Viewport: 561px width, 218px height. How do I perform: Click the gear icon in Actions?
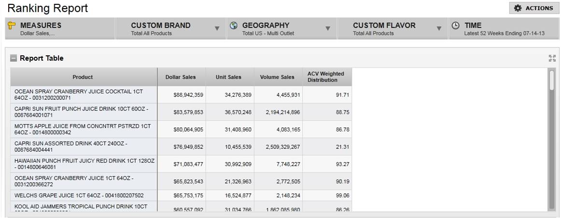pyautogui.click(x=518, y=8)
